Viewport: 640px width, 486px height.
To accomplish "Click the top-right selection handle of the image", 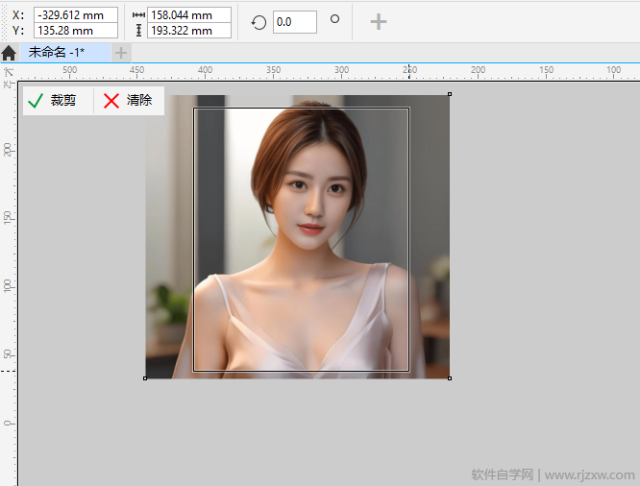I will click(x=450, y=94).
